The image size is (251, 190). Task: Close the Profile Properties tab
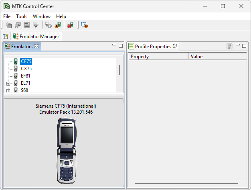point(175,46)
